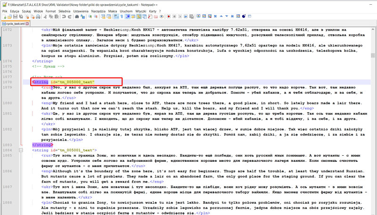Close the cycle_task.xml tab with its X

(x=27, y=23)
